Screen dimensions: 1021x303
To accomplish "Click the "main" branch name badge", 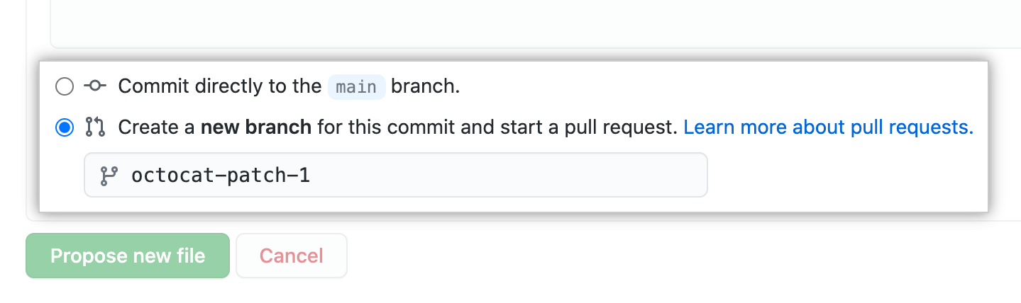I will click(x=356, y=86).
